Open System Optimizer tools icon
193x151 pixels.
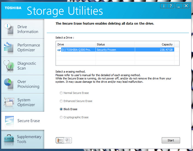[9, 102]
